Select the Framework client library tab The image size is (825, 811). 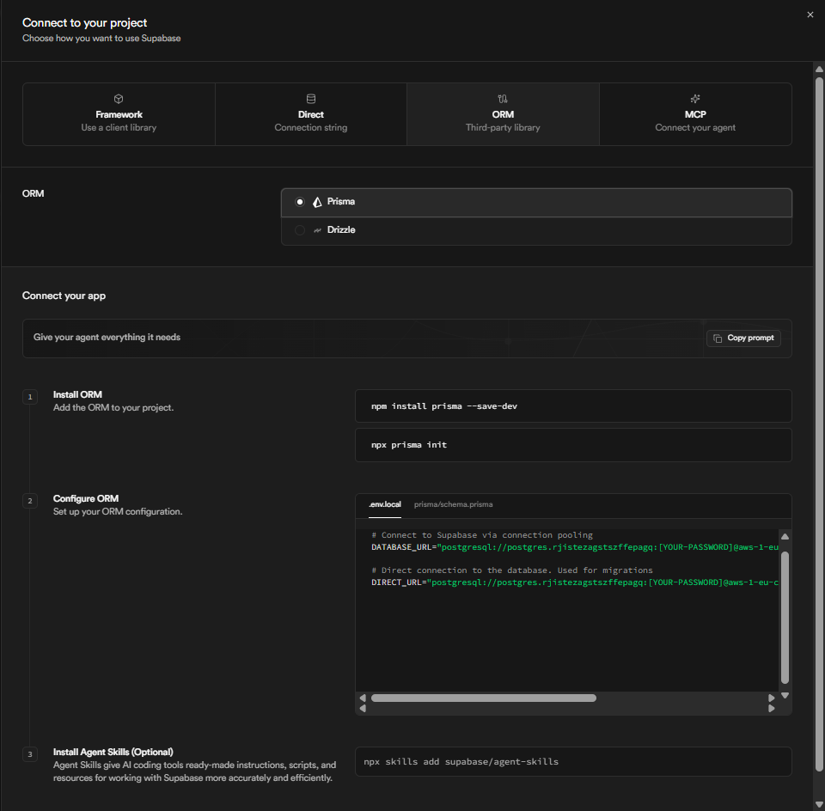tap(119, 114)
